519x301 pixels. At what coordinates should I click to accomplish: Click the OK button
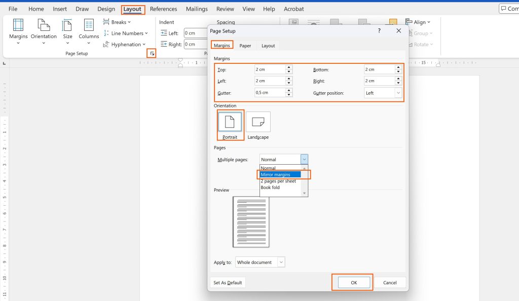pyautogui.click(x=353, y=282)
